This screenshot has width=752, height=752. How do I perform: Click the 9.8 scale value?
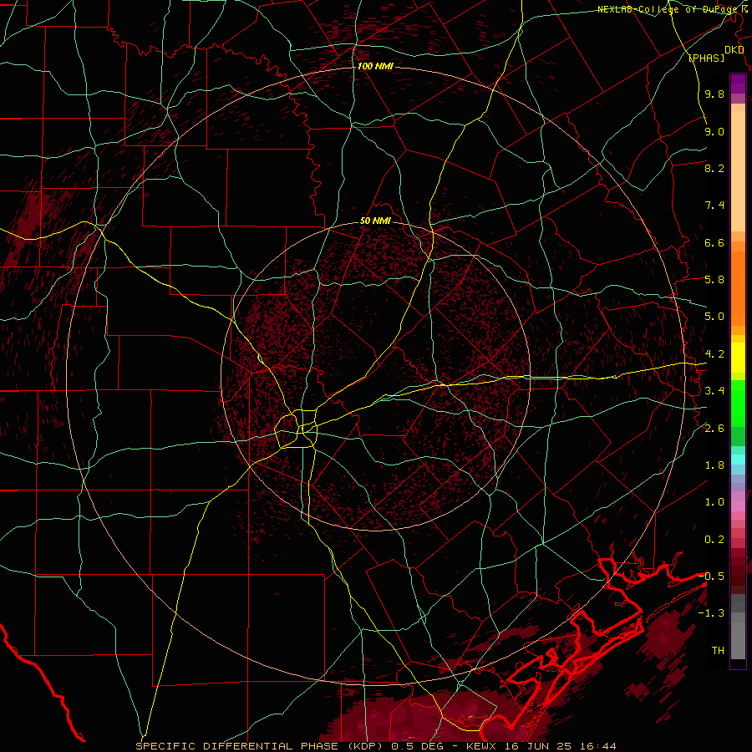click(x=714, y=94)
